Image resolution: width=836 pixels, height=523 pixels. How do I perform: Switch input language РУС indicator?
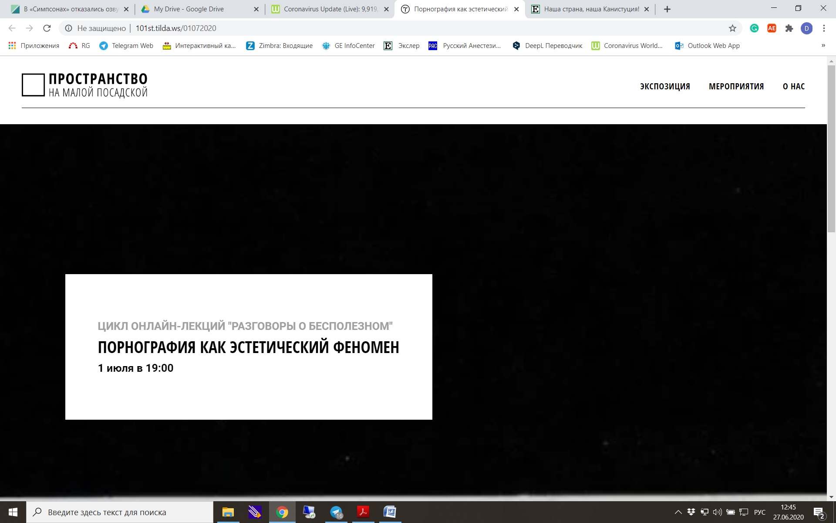pos(759,512)
